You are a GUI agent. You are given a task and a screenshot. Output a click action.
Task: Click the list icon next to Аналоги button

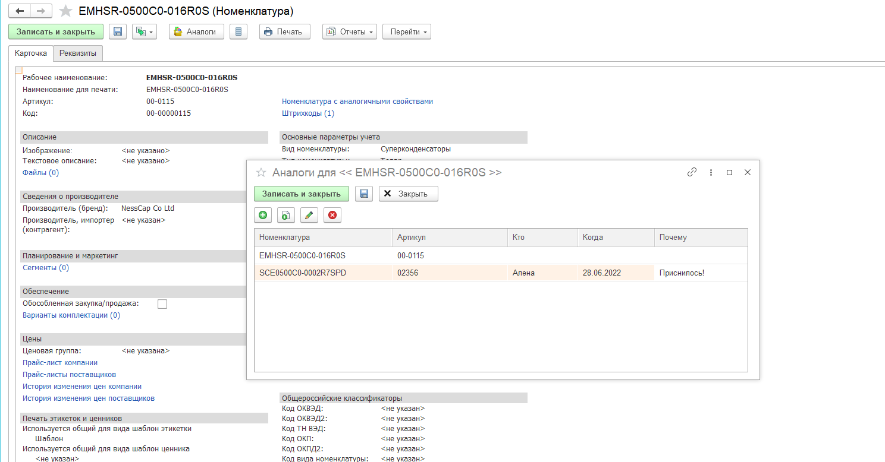238,31
